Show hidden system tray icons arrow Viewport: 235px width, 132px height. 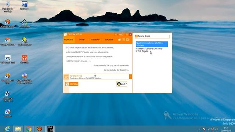(200, 129)
